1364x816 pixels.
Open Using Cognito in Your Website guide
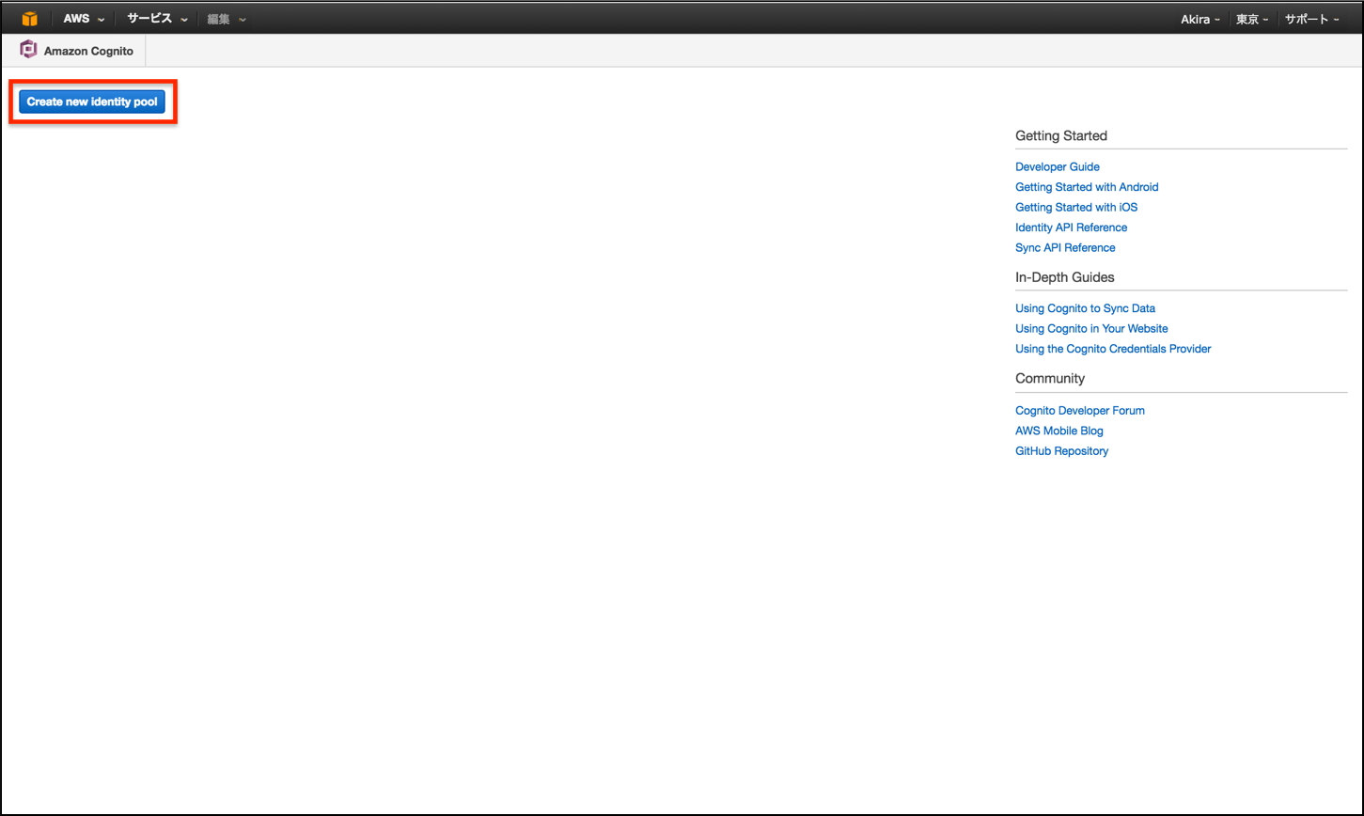coord(1091,328)
